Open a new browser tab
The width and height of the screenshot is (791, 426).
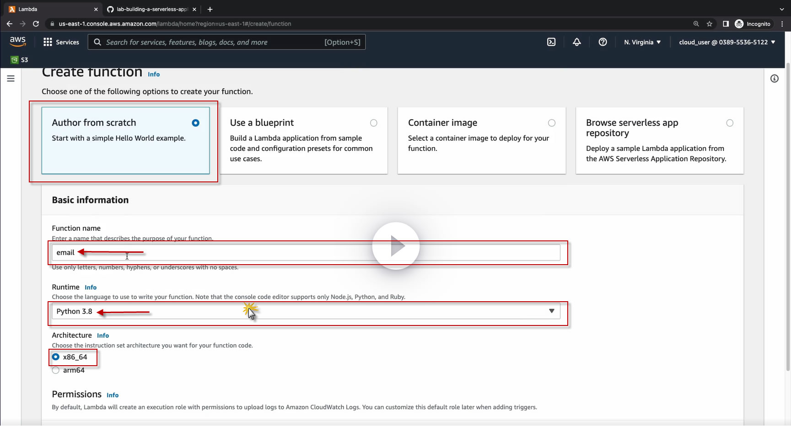pos(210,9)
